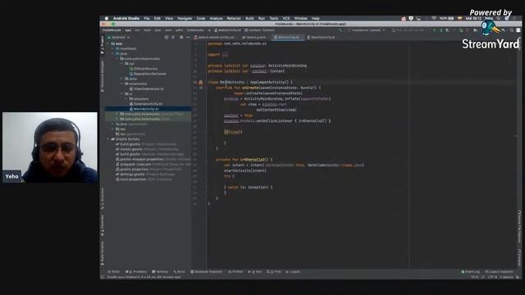This screenshot has height=295, width=525.
Task: Click the locate-file target icon in Project panel
Action: (167, 37)
